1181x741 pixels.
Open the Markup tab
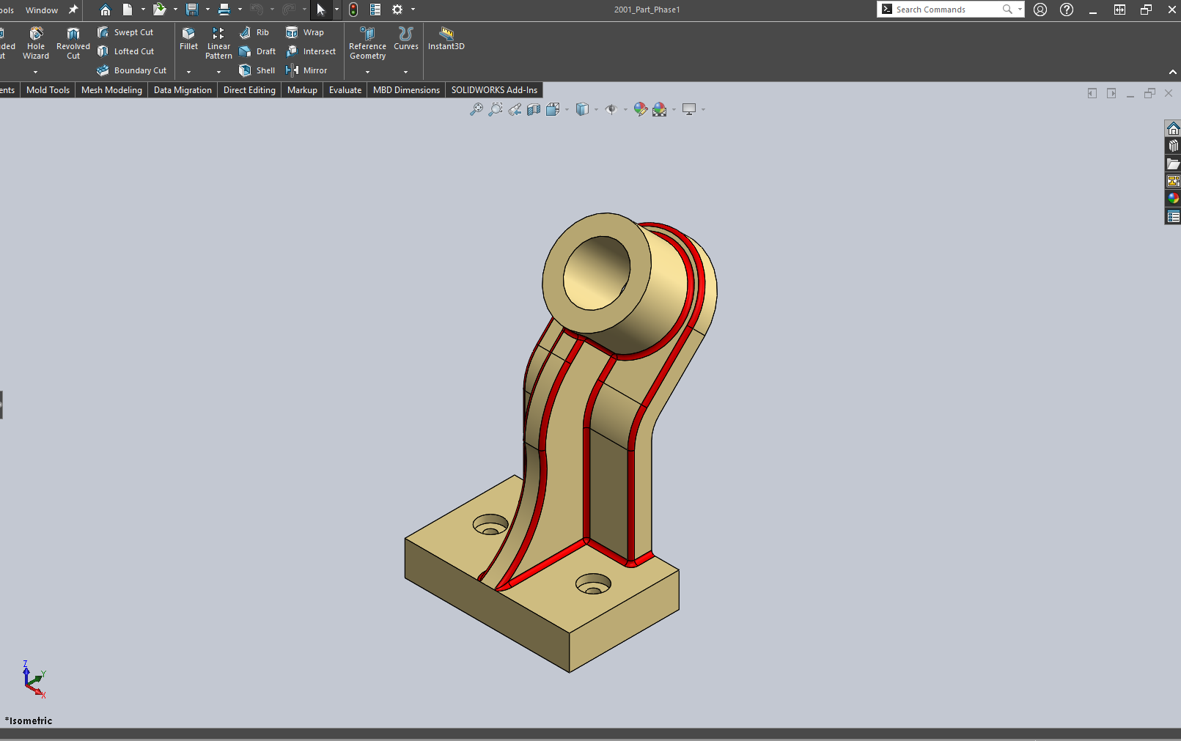302,90
